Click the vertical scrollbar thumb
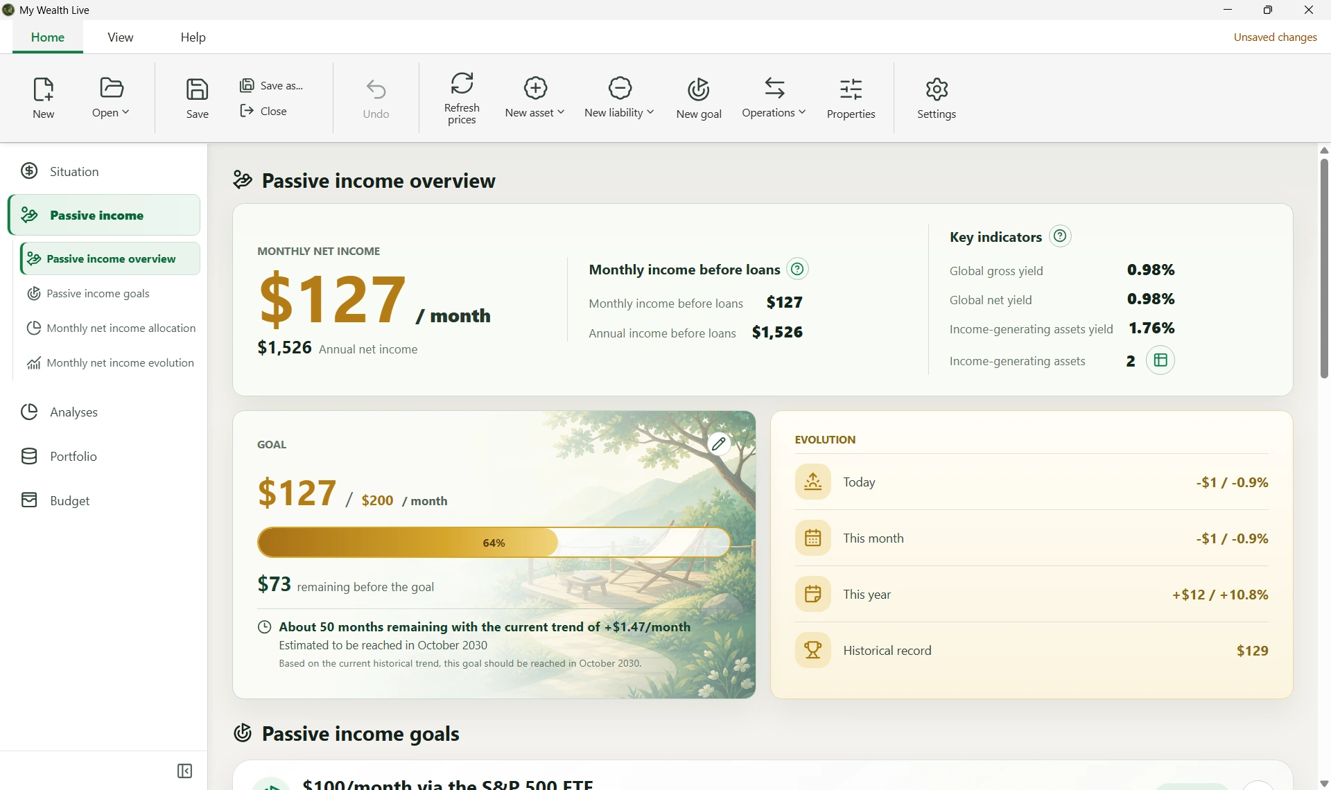Viewport: 1331px width, 790px height. click(1324, 269)
